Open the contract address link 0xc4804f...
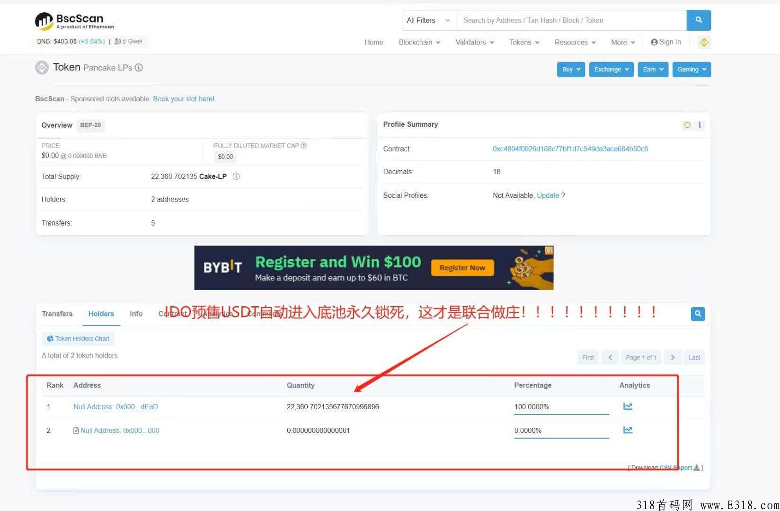Screen dimensions: 780x511 pos(570,149)
